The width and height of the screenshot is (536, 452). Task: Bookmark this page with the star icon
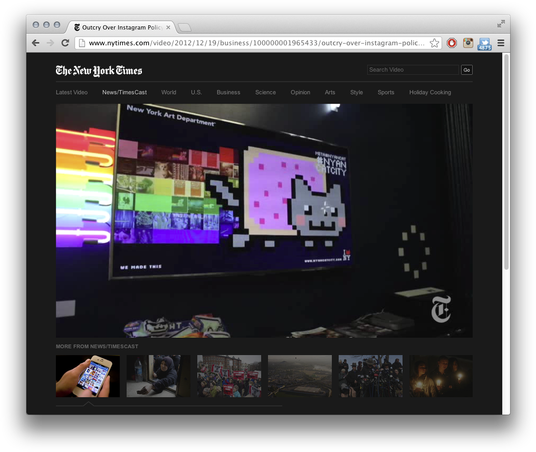click(434, 43)
